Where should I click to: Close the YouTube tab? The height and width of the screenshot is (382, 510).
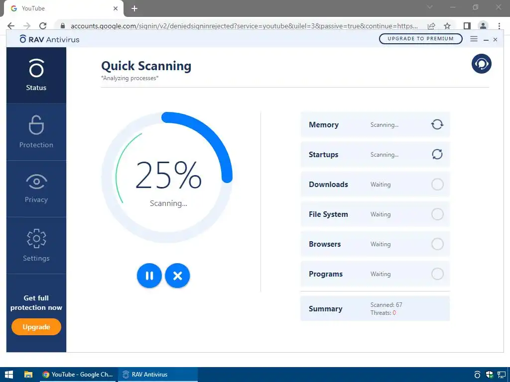(x=116, y=8)
